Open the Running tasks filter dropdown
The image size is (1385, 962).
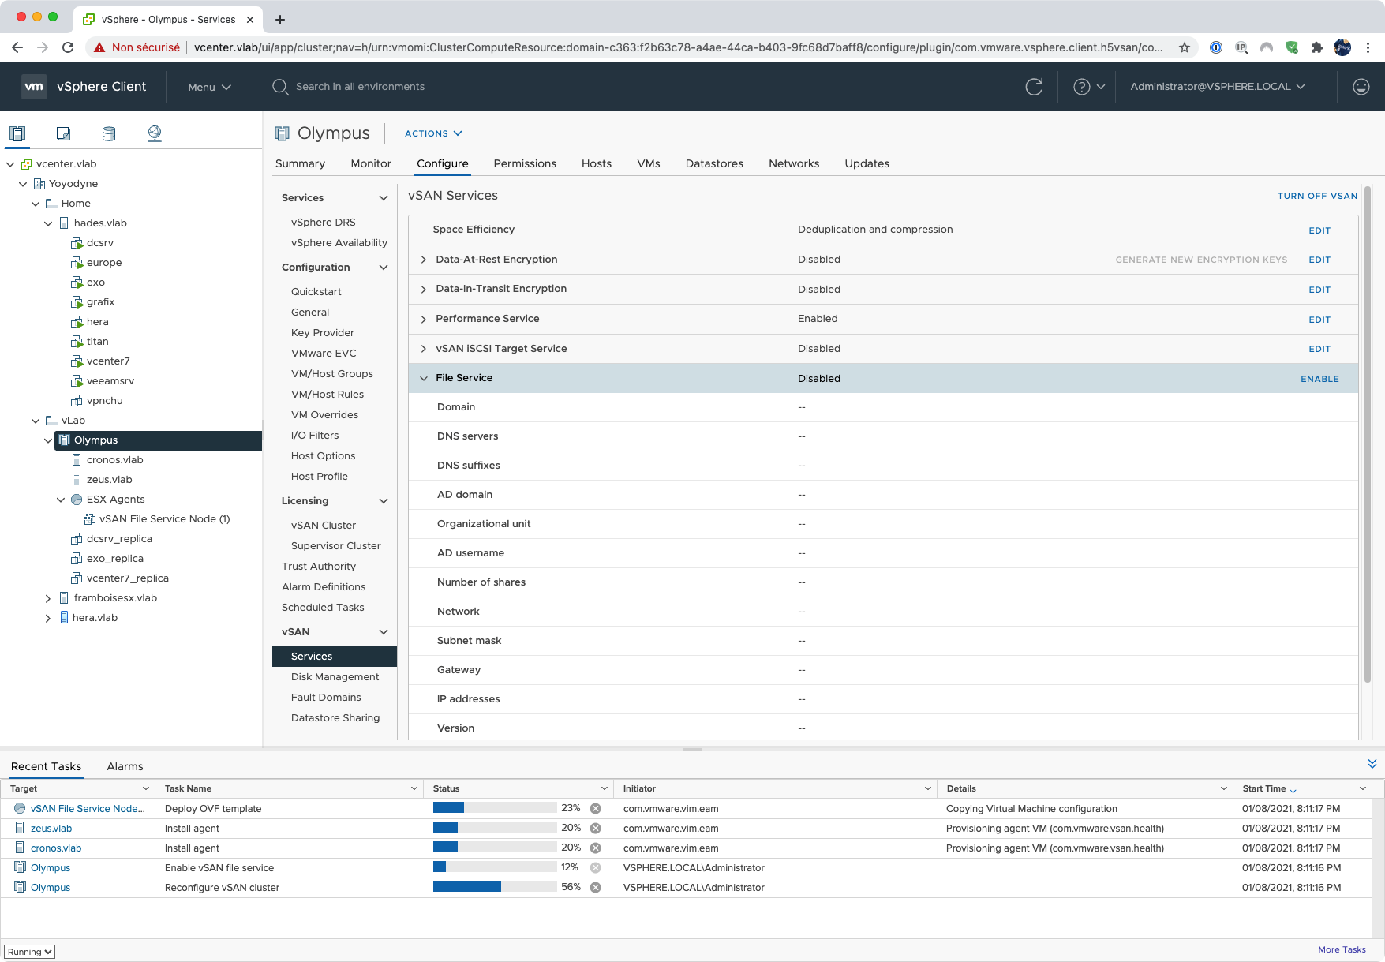(x=29, y=952)
